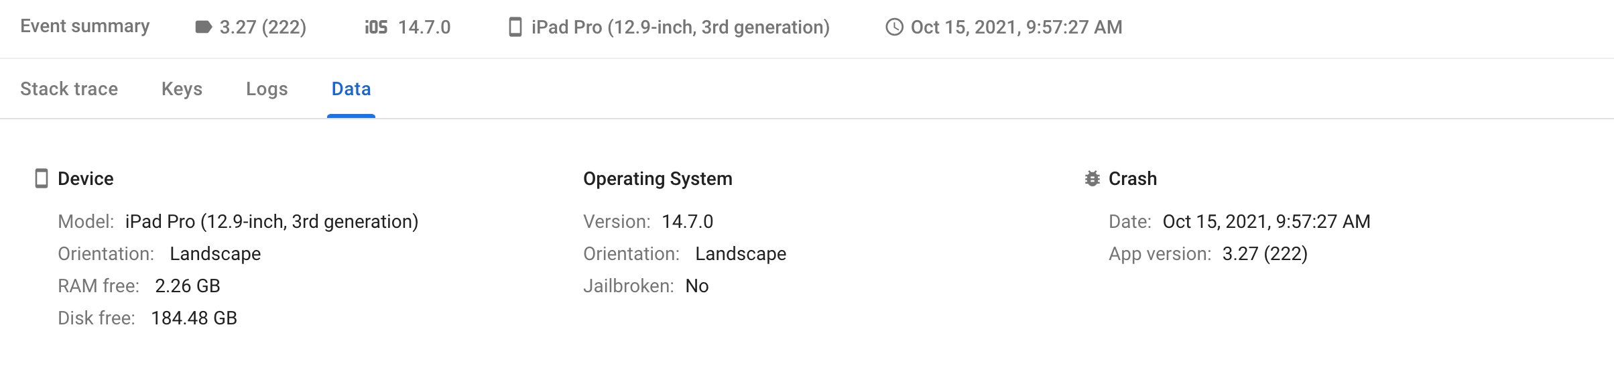Click the Disk free value 184.48 GB
This screenshot has height=374, width=1614.
pos(194,318)
